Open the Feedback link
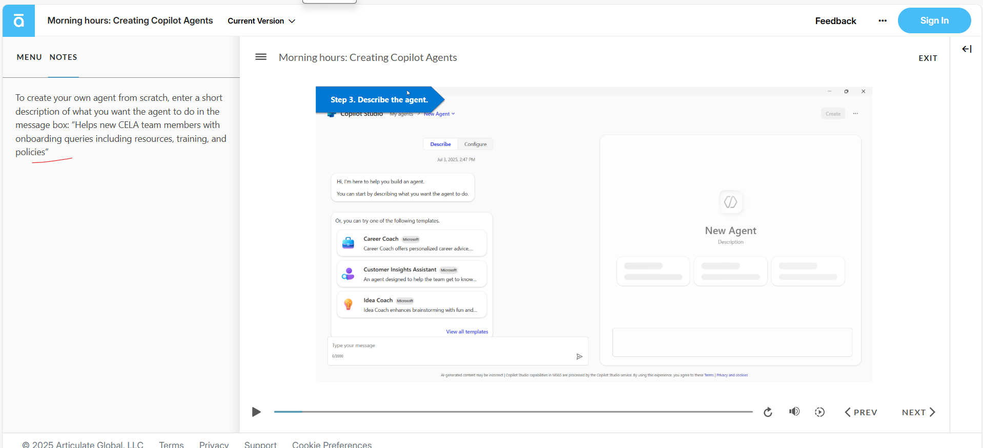This screenshot has height=448, width=983. (835, 21)
